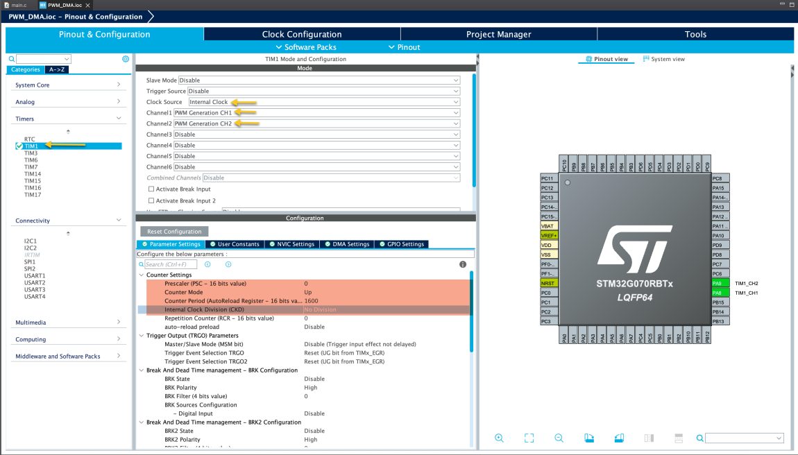This screenshot has width=798, height=455.
Task: Open the Slave Mode dropdown
Action: [x=319, y=80]
